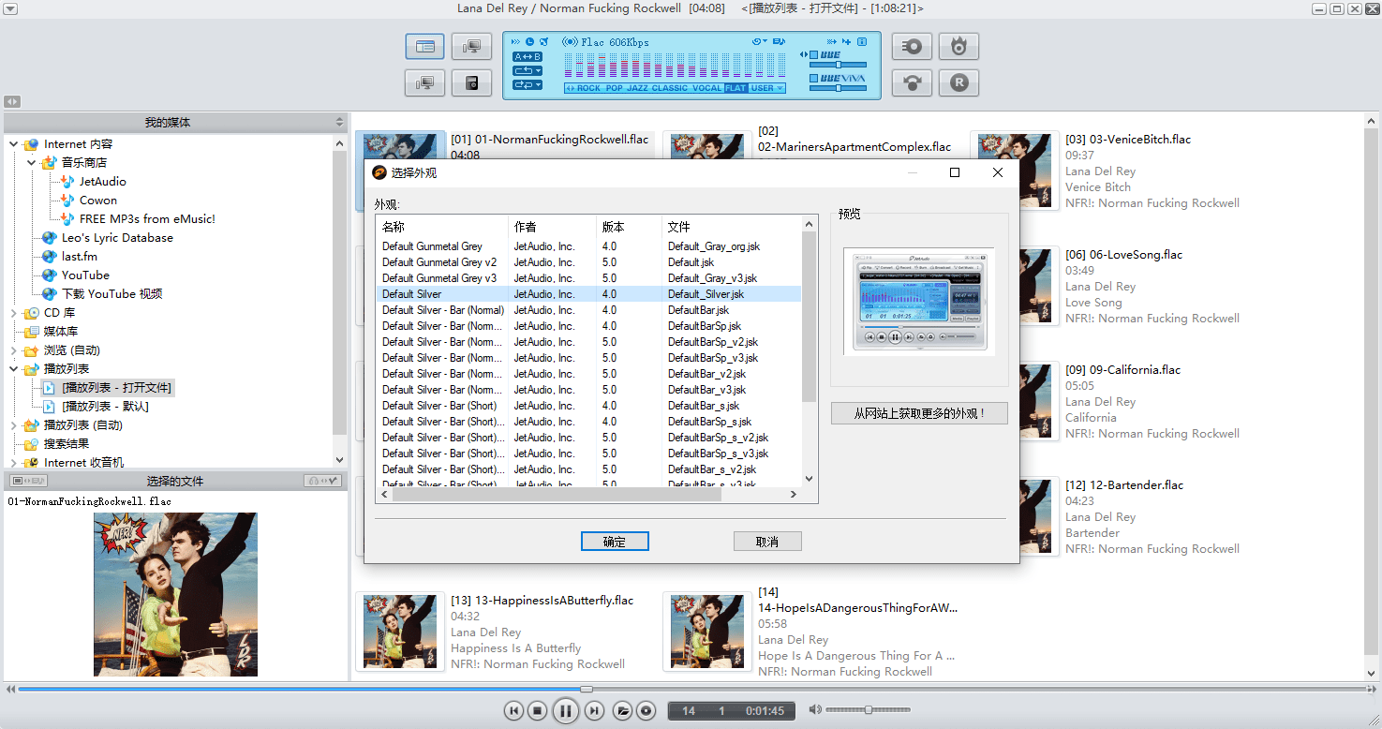Click 取消 to cancel the skin dialog
The image size is (1382, 729).
pos(767,542)
